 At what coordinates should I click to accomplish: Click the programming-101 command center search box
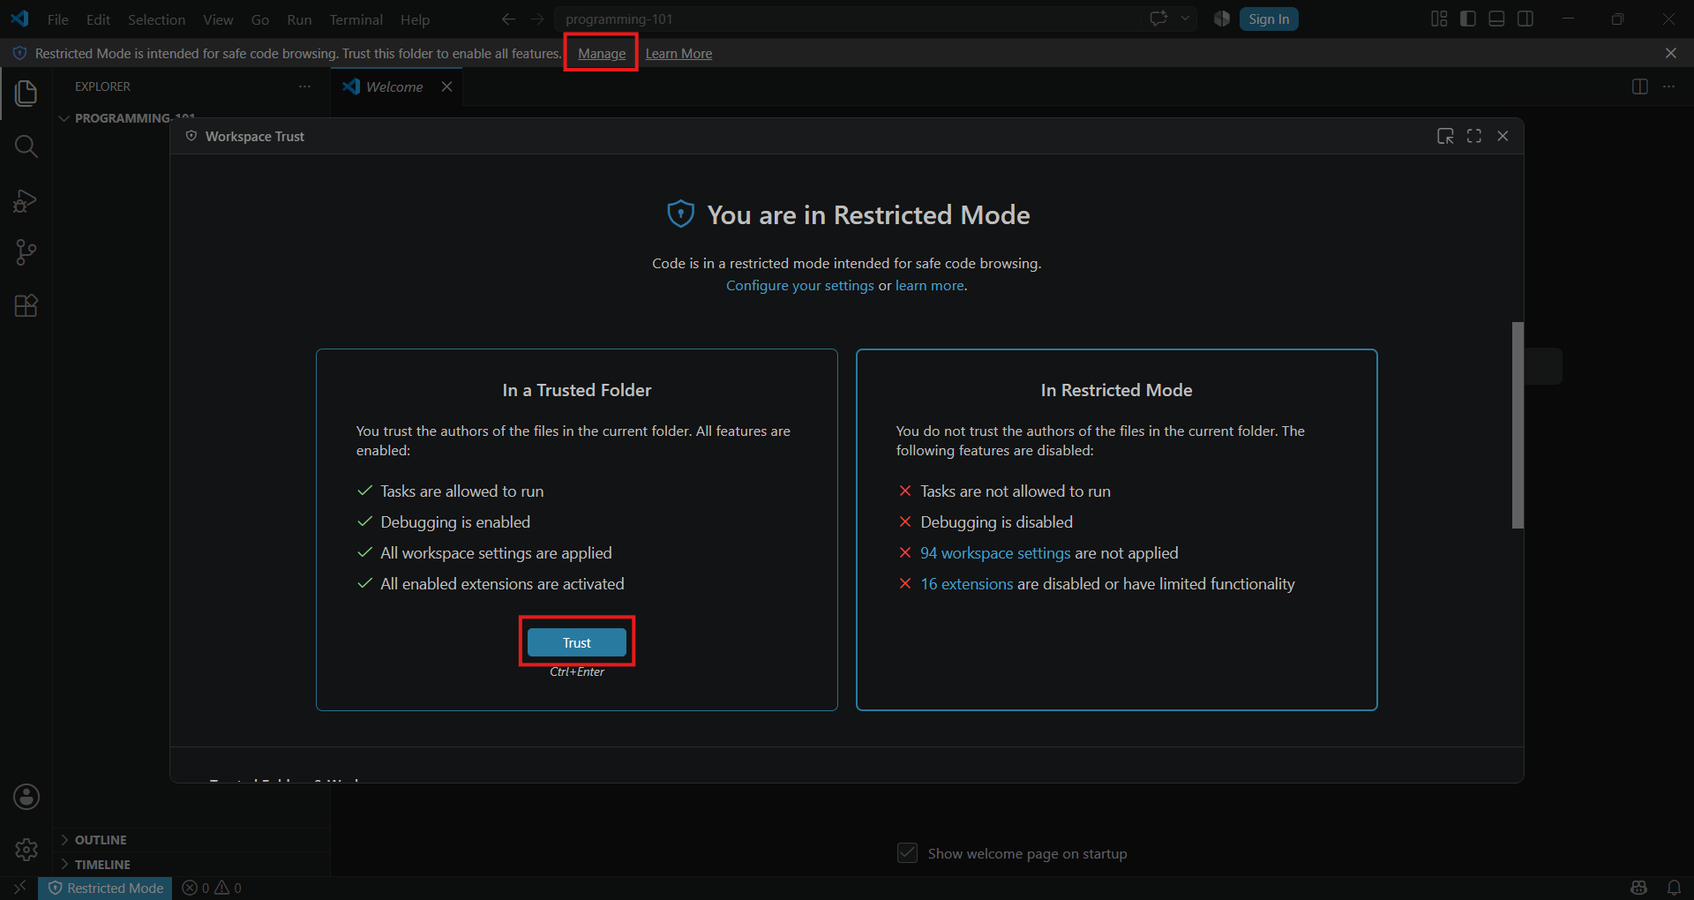coord(848,19)
